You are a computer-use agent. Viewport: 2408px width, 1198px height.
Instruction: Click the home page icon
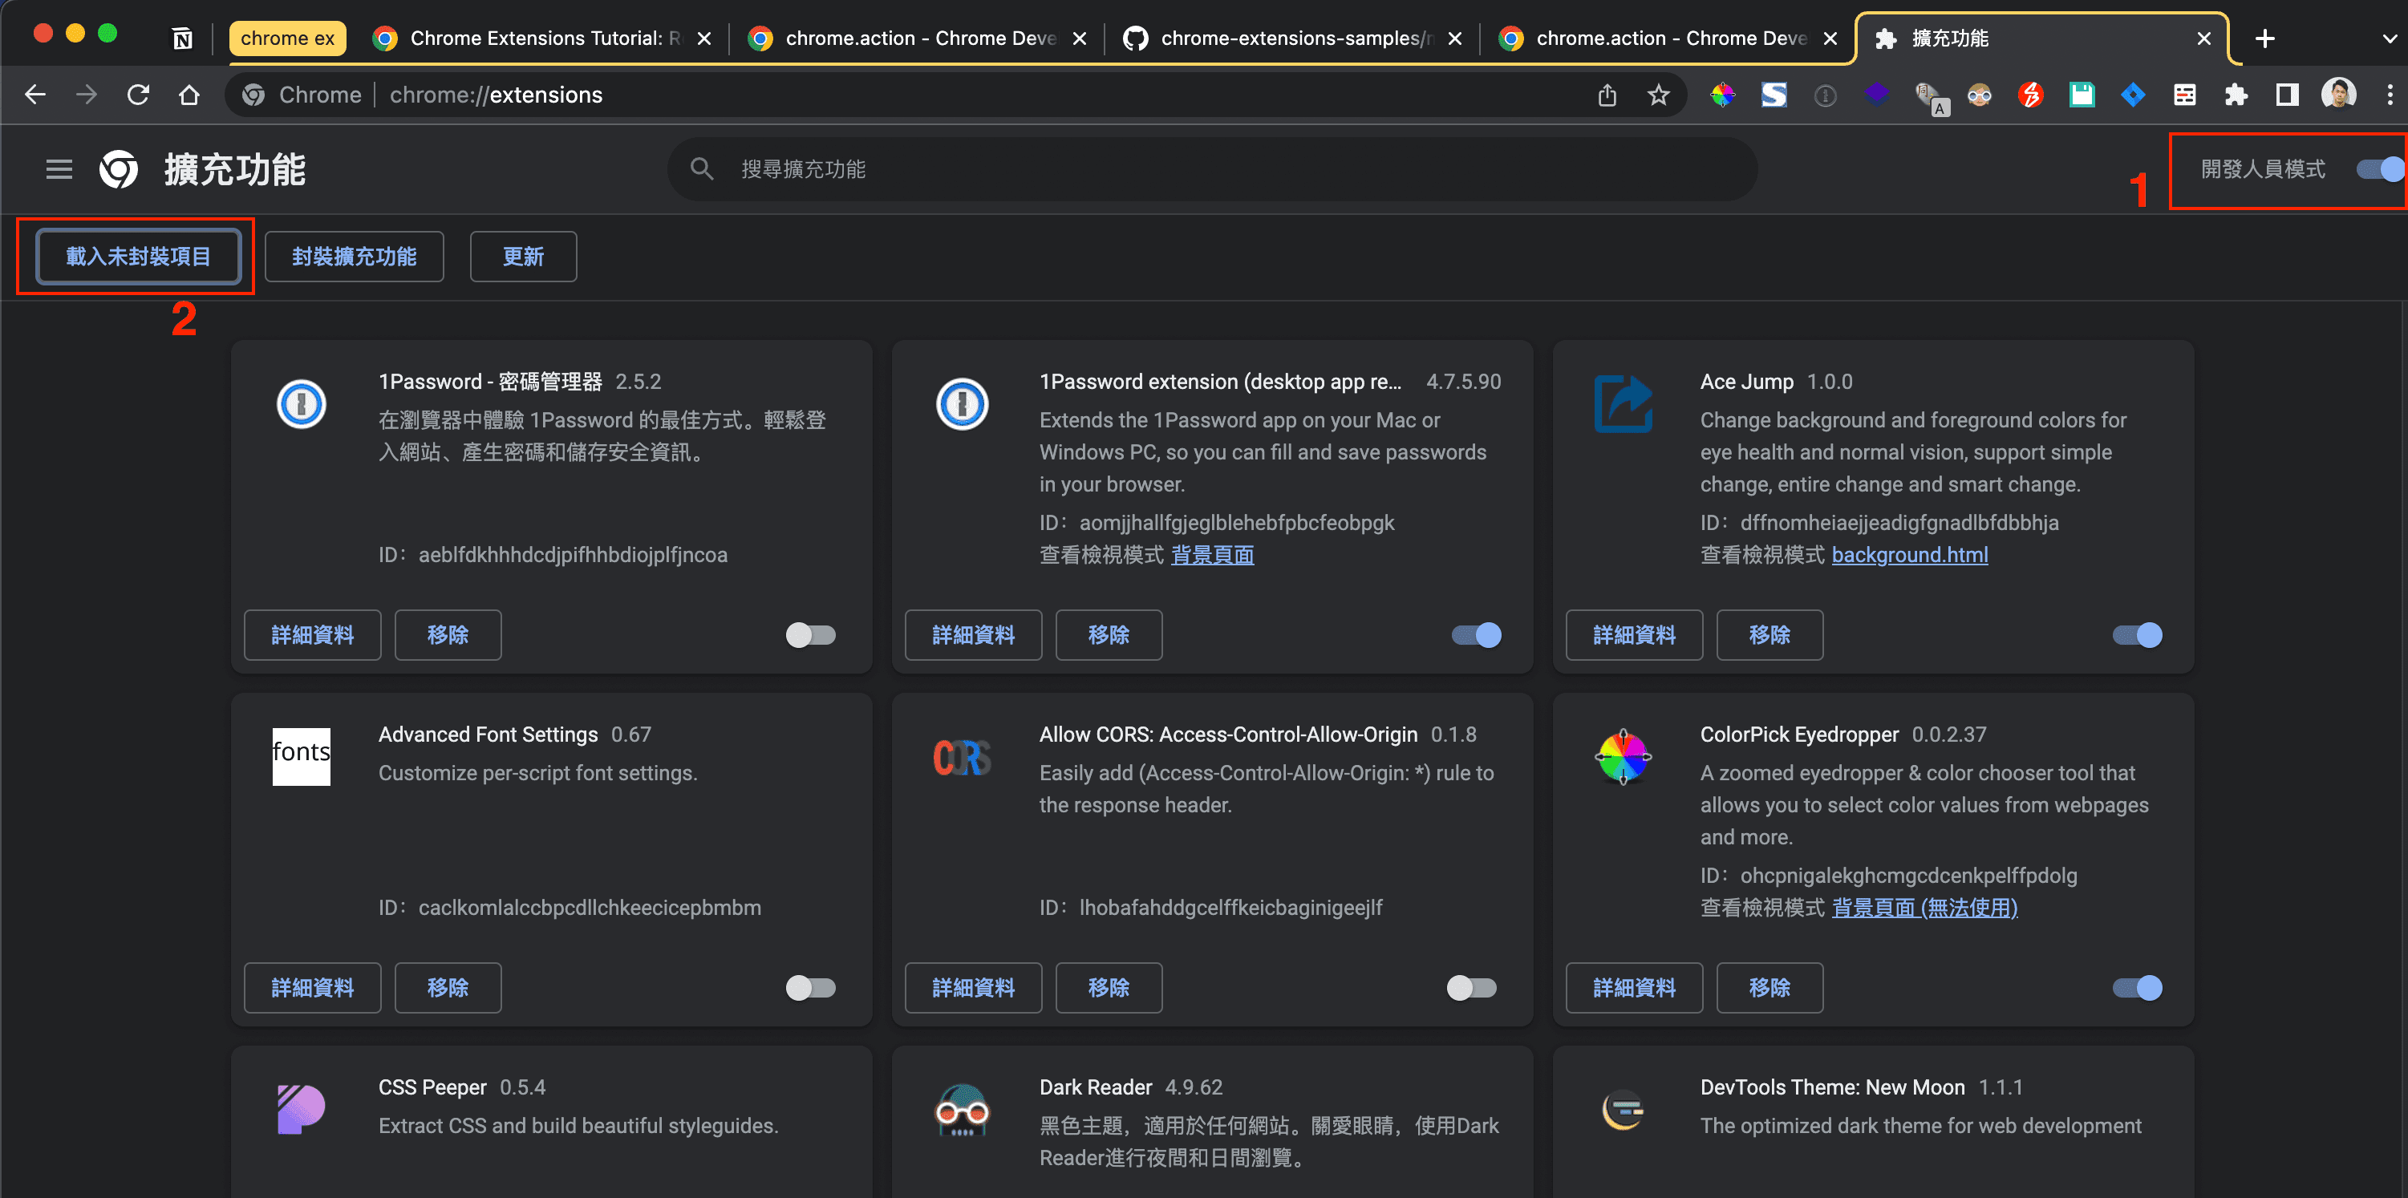tap(190, 95)
